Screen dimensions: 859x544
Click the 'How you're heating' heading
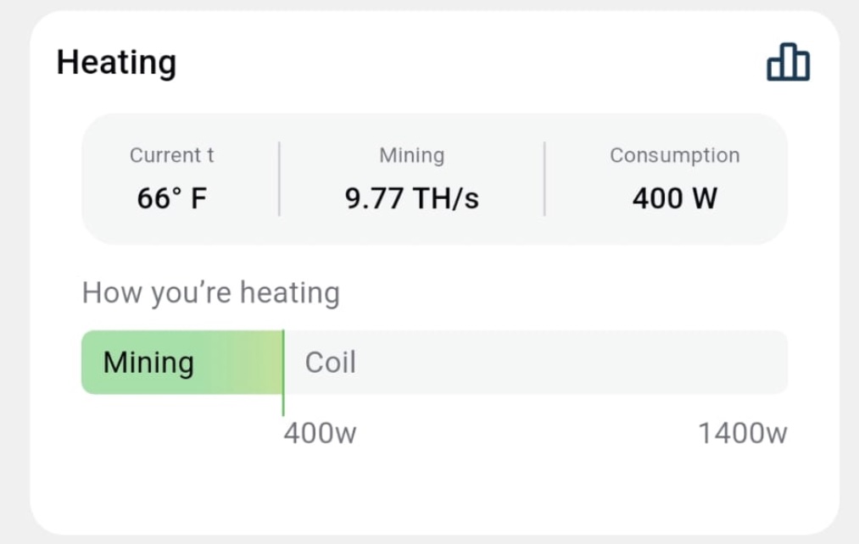tap(210, 293)
